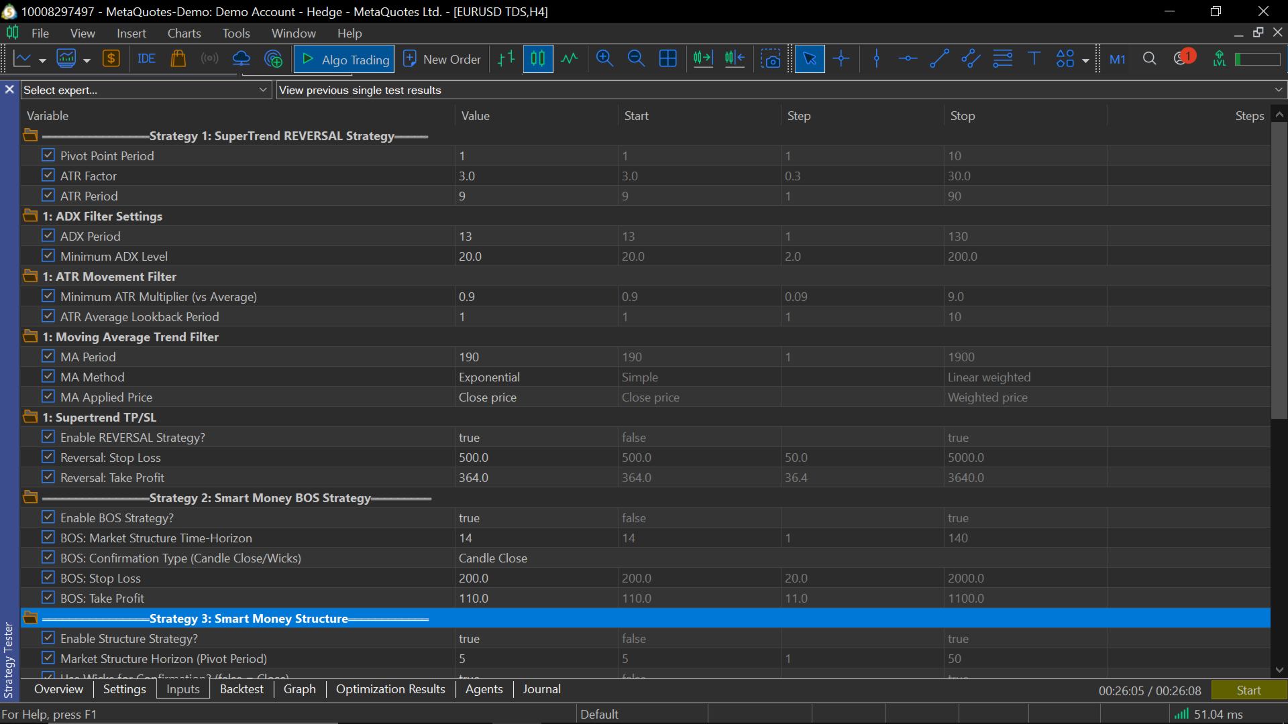The width and height of the screenshot is (1288, 724).
Task: Expand View previous single test results dropdown
Action: click(1278, 90)
